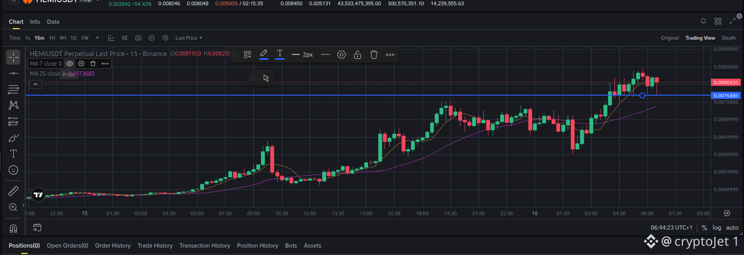Image resolution: width=744 pixels, height=255 pixels.
Task: Open the Chart tab
Action: (16, 22)
